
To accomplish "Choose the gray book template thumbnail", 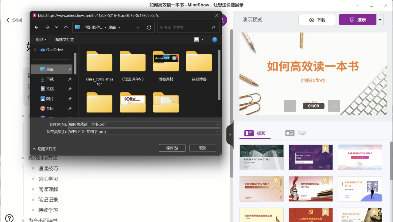I will point(262,157).
